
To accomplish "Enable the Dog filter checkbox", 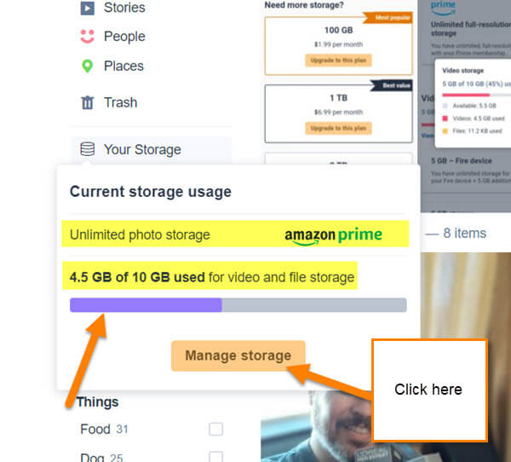I will point(215,457).
